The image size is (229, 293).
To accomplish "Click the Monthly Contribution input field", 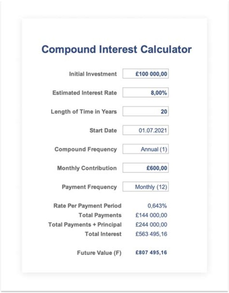I will 145,168.
